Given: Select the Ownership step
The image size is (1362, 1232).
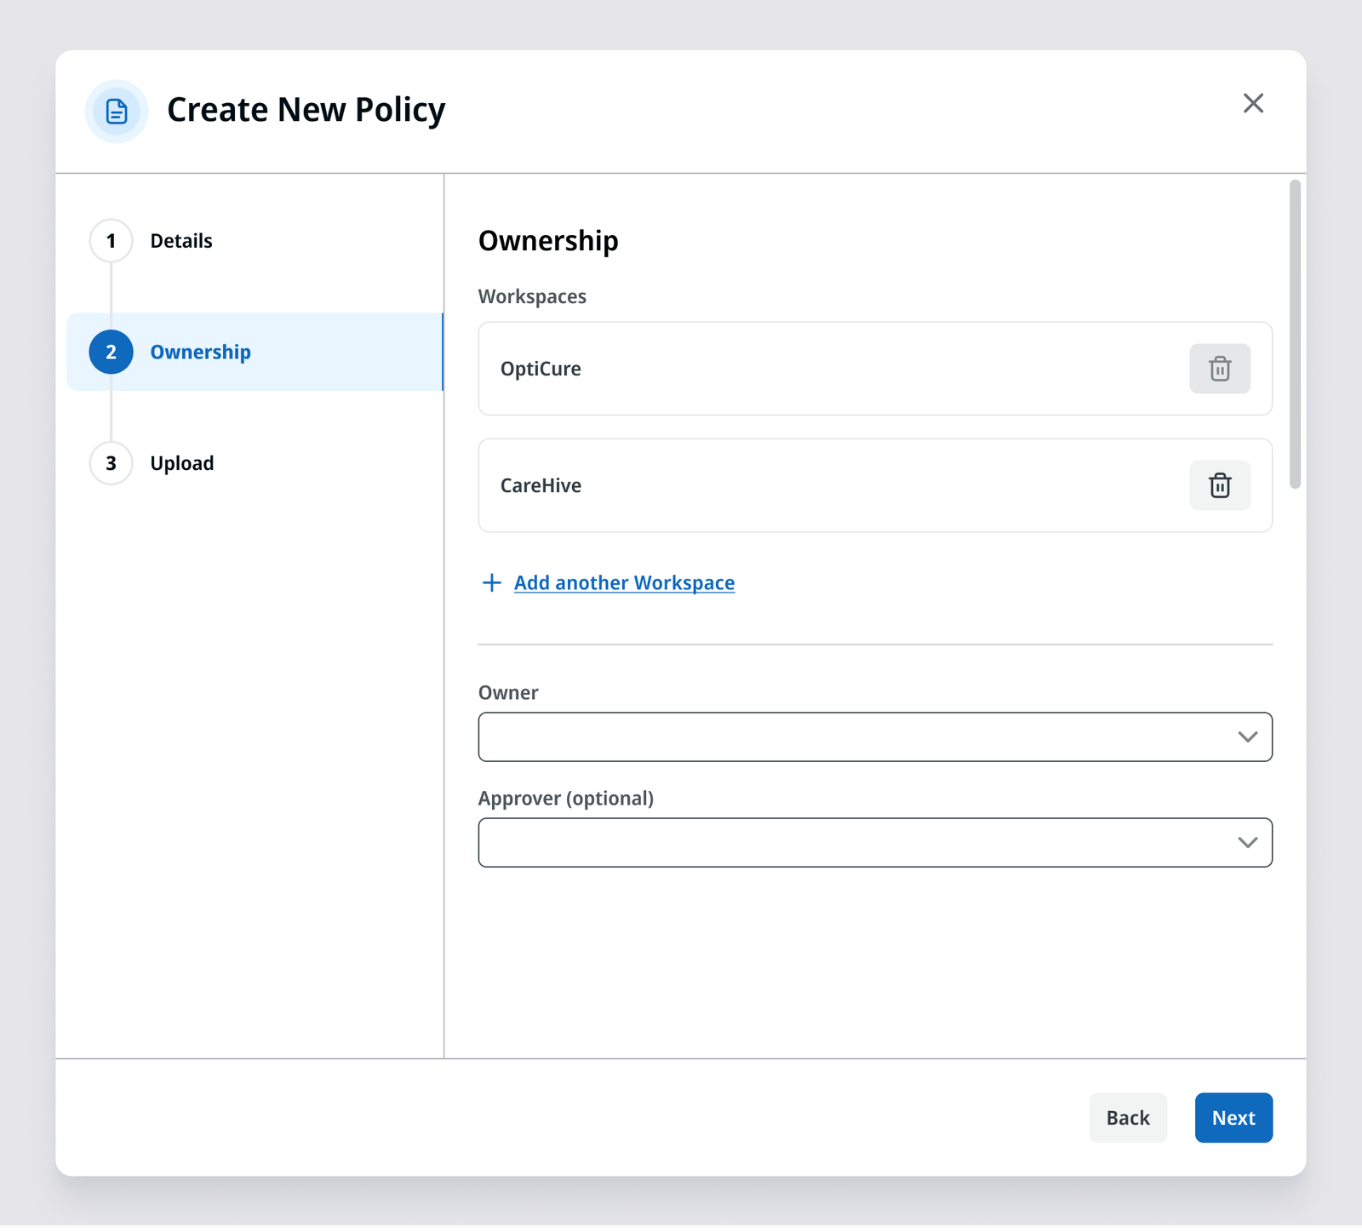Looking at the screenshot, I should (x=200, y=352).
